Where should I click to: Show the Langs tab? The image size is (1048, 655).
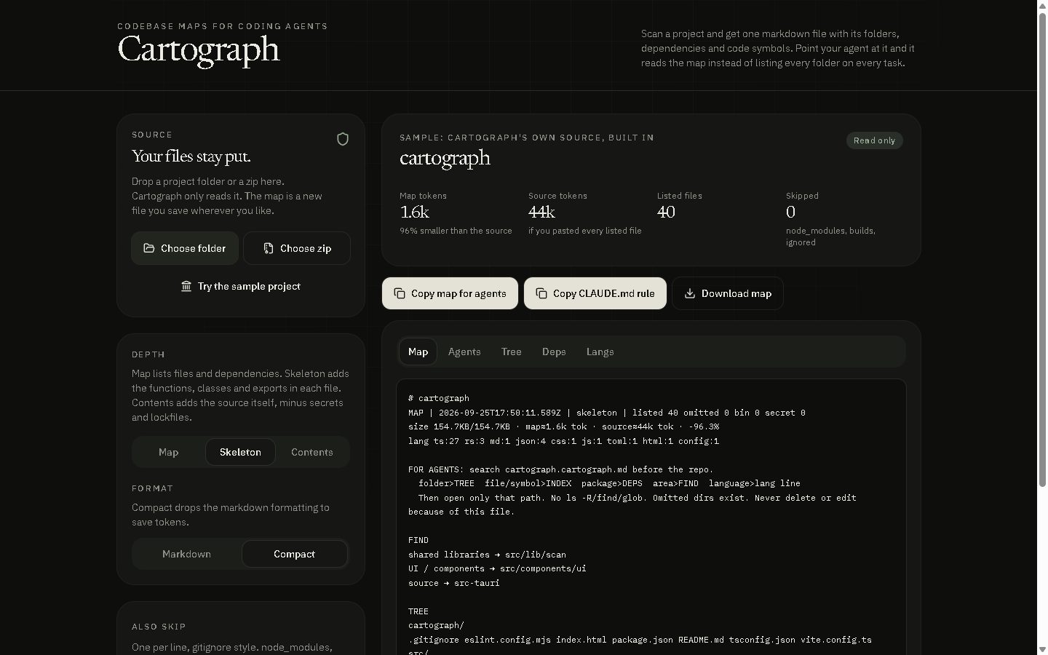tap(600, 352)
